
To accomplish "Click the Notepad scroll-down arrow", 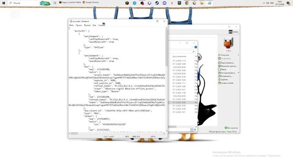I will 166,131.
